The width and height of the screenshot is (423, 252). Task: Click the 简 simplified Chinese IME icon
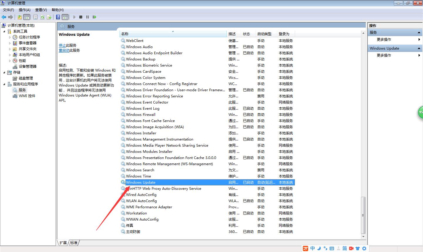pos(345,248)
